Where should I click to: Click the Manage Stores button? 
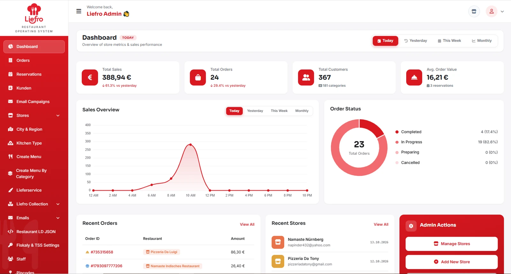point(452,244)
